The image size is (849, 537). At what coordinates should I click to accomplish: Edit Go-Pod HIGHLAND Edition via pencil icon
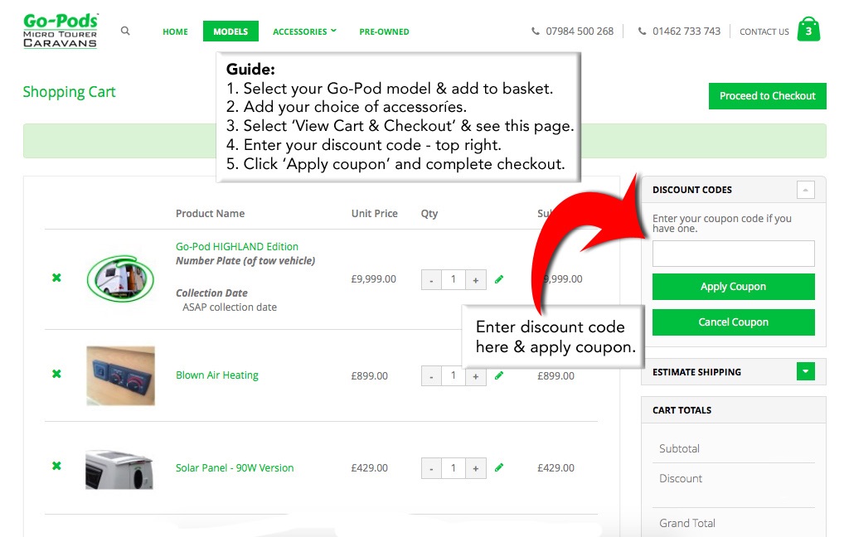498,279
